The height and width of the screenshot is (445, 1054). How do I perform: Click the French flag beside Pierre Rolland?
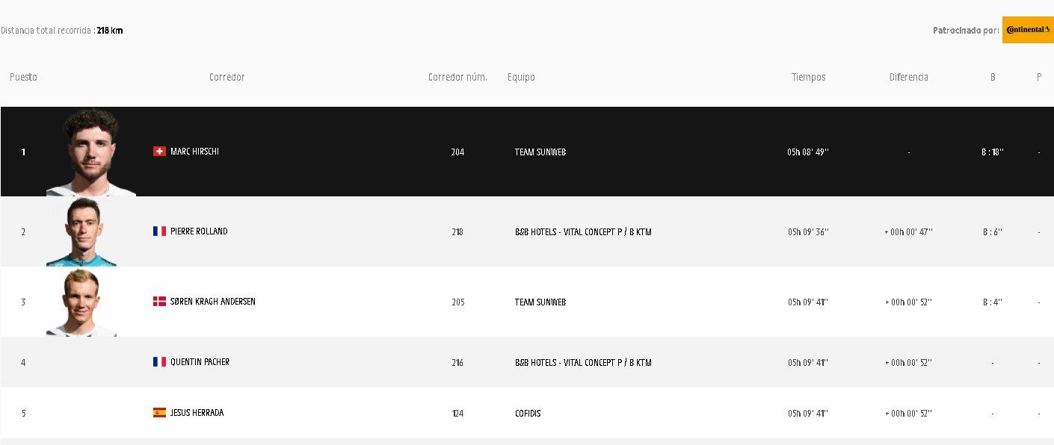pos(159,231)
